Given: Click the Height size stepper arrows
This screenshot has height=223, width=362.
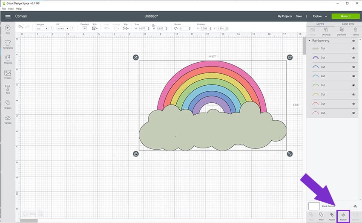Looking at the screenshot, I should 167,29.
